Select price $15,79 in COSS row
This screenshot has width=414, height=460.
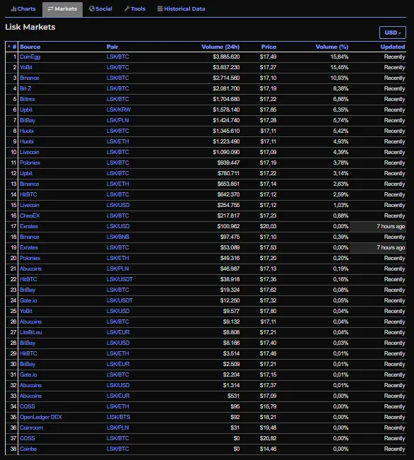tap(268, 406)
